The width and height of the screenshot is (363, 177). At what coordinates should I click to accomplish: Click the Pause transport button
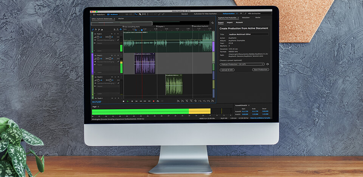132,101
